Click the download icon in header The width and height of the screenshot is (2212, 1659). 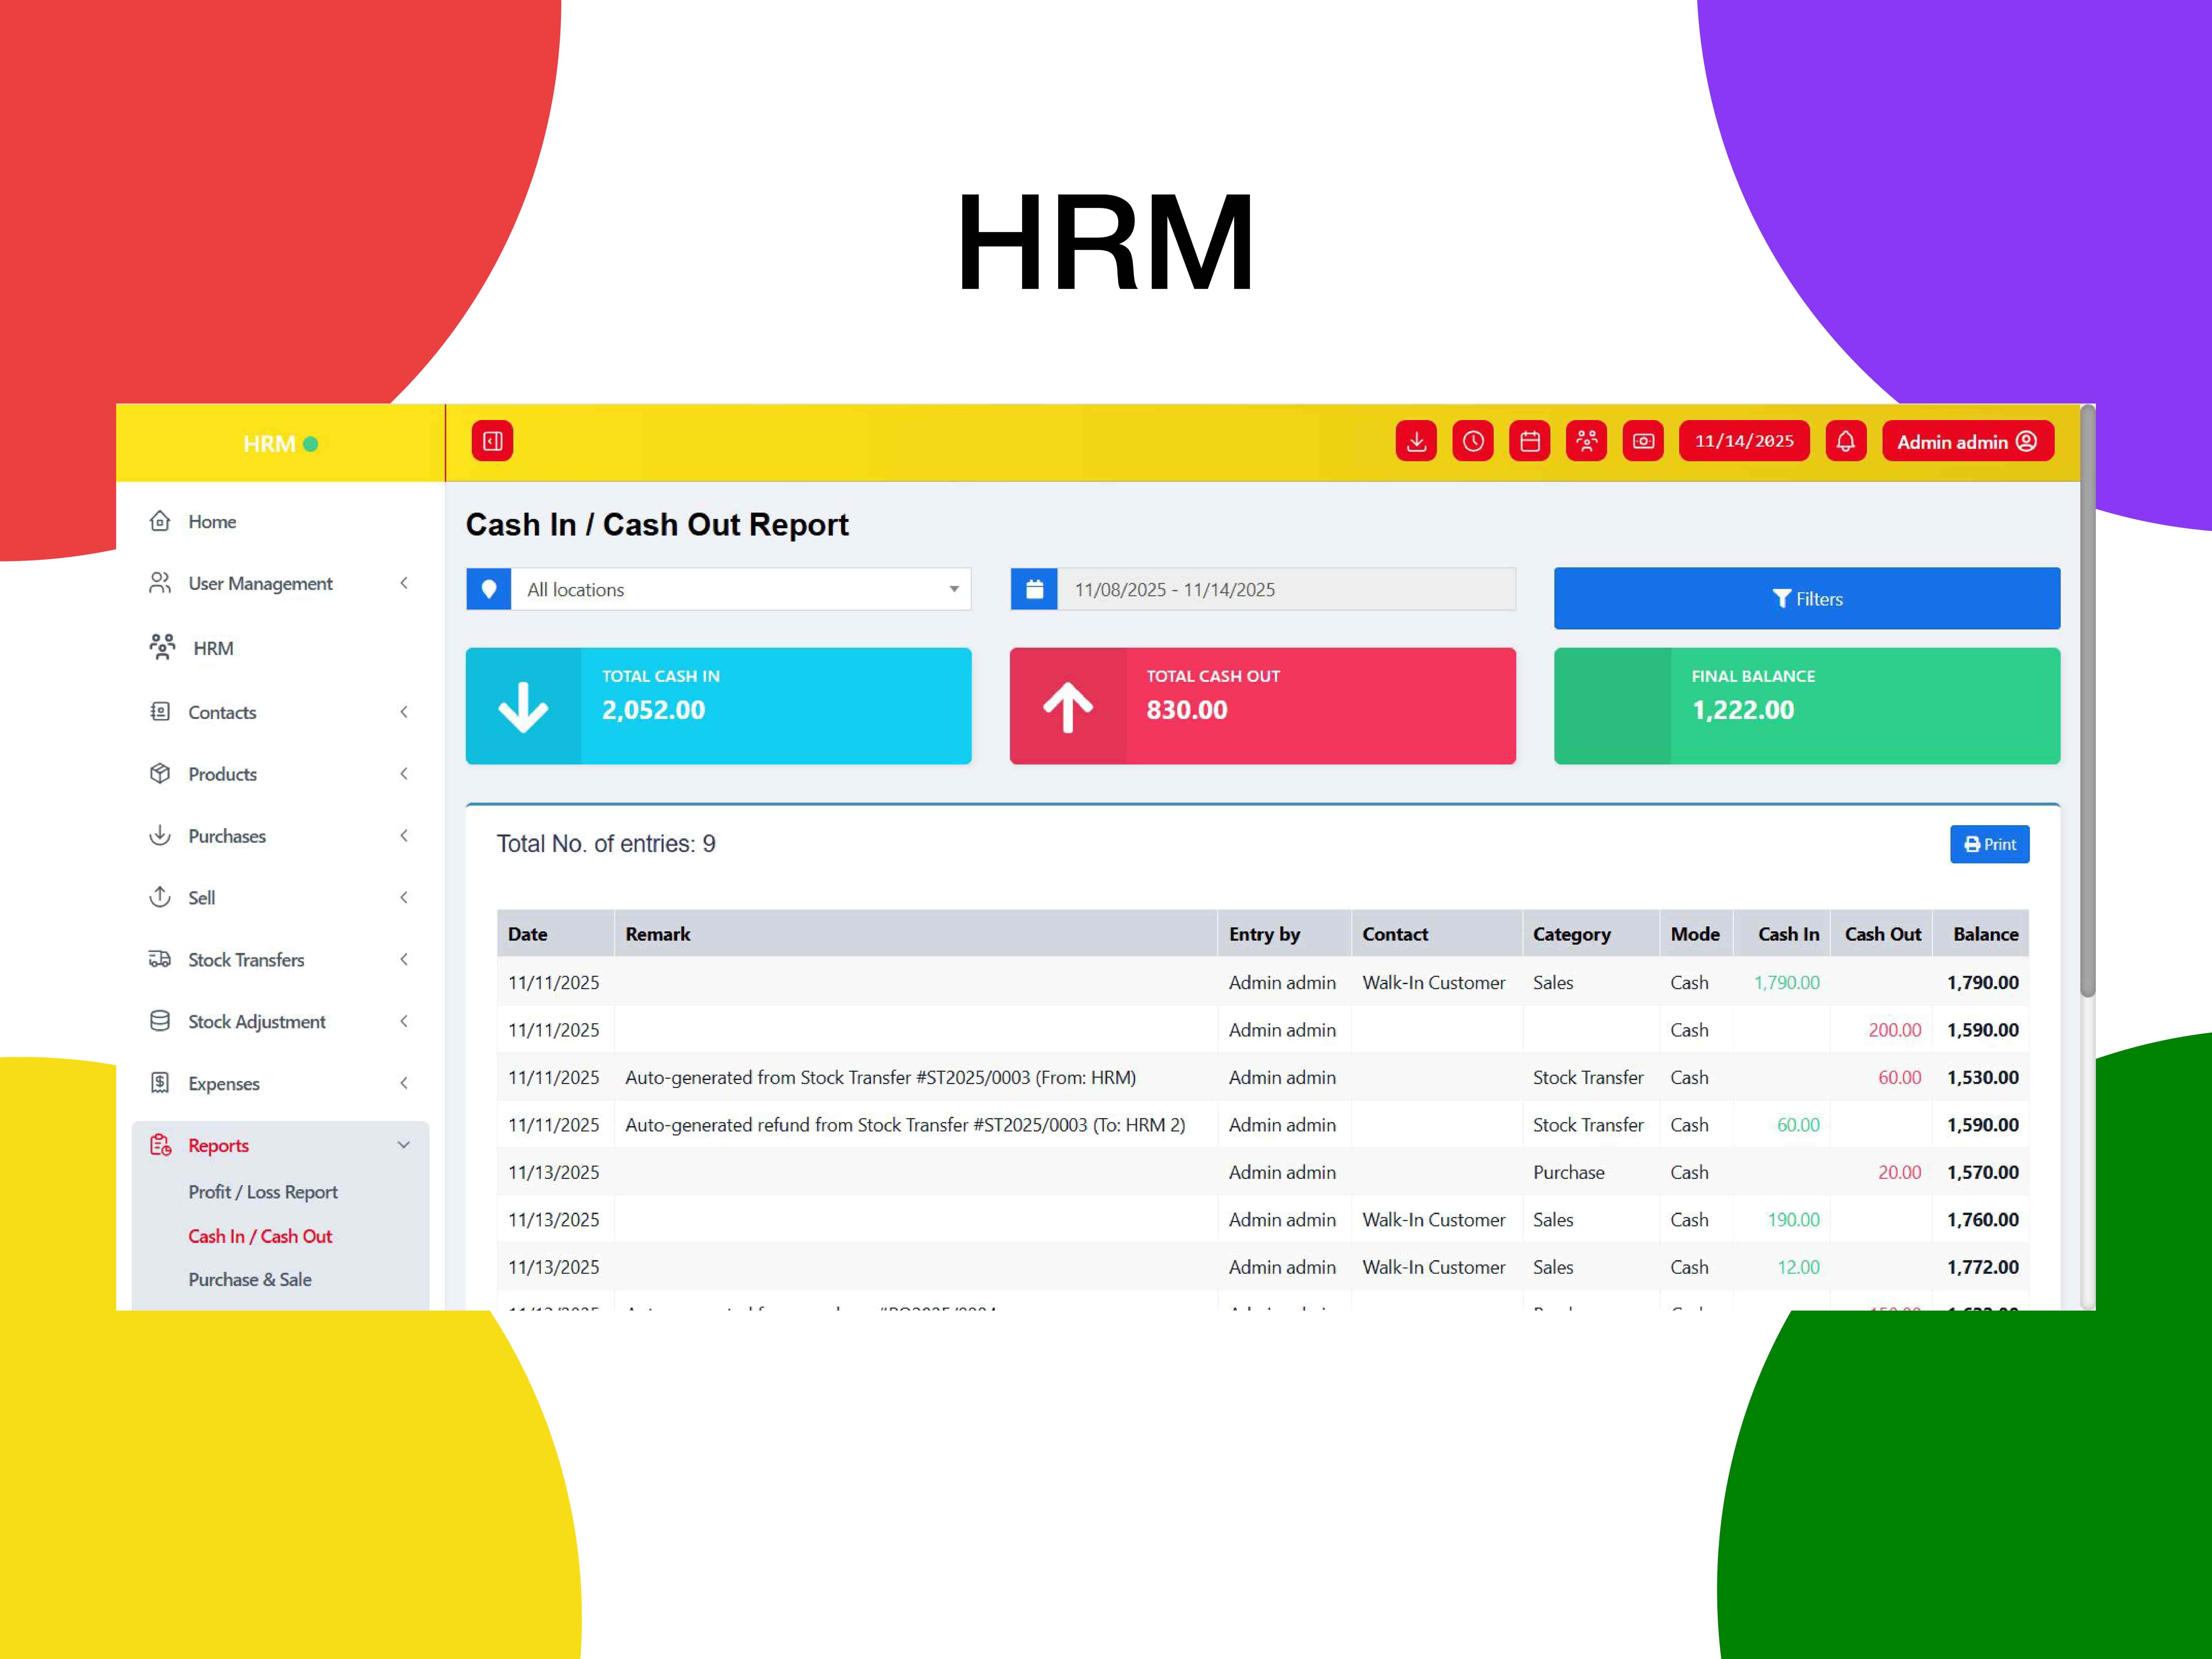pyautogui.click(x=1416, y=441)
